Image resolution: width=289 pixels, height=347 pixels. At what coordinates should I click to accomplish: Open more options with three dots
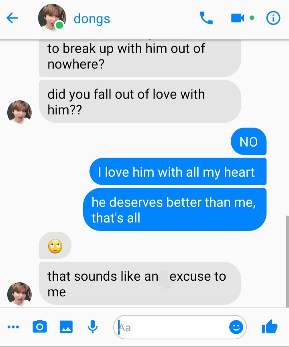13,327
